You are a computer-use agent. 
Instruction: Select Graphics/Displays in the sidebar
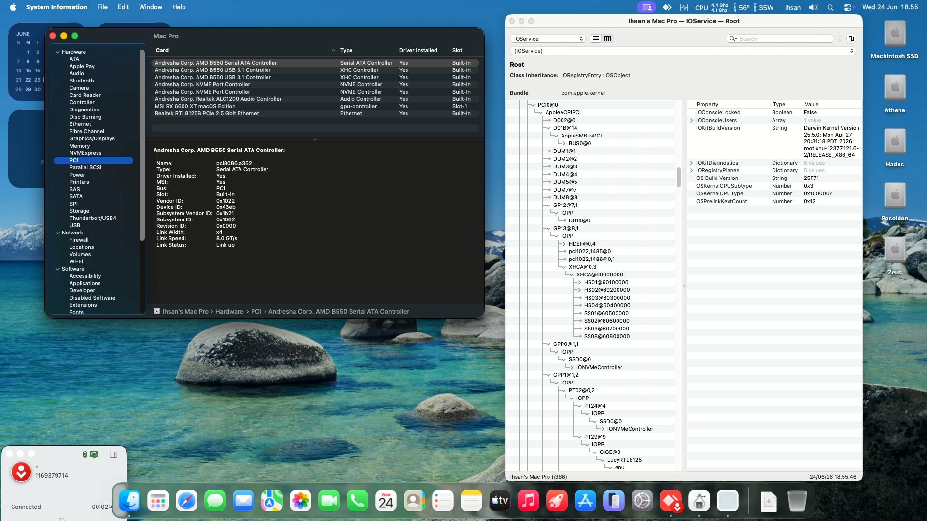click(92, 139)
